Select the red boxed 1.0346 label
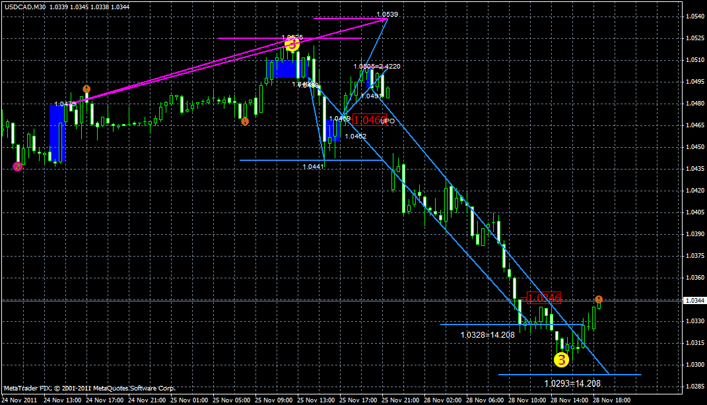 (544, 298)
